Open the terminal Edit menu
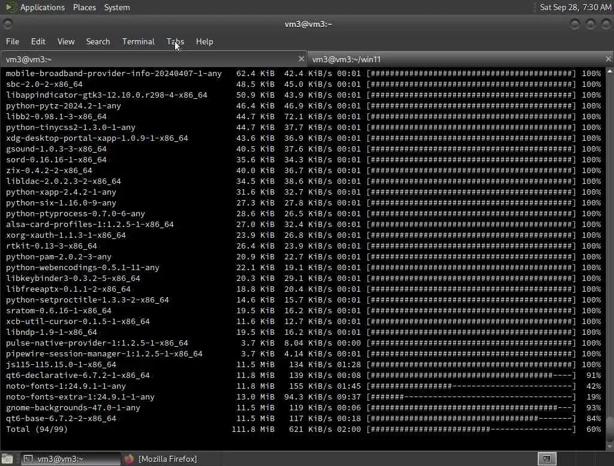This screenshot has width=614, height=466. coord(38,41)
